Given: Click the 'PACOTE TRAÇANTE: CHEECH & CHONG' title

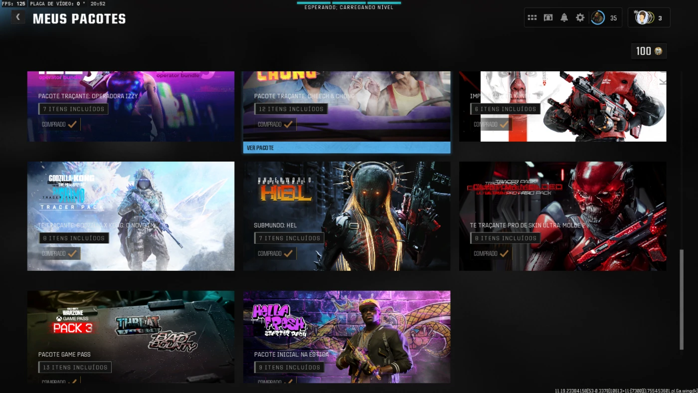Looking at the screenshot, I should pyautogui.click(x=304, y=96).
